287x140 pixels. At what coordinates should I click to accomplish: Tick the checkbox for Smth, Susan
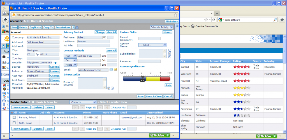click(14, 123)
